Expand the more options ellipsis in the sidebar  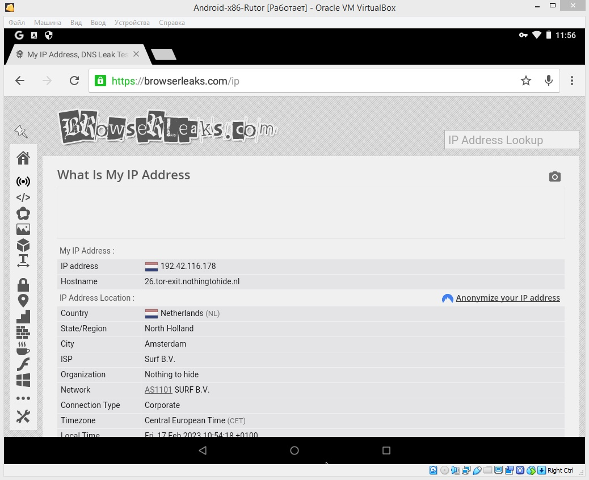[23, 398]
